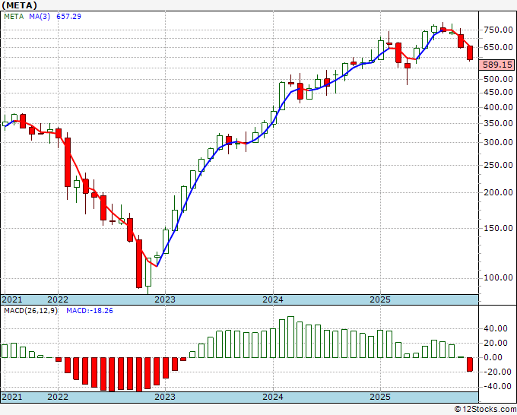Click the MACD(26,12,9) indicator label
517x415 pixels.
(x=30, y=311)
